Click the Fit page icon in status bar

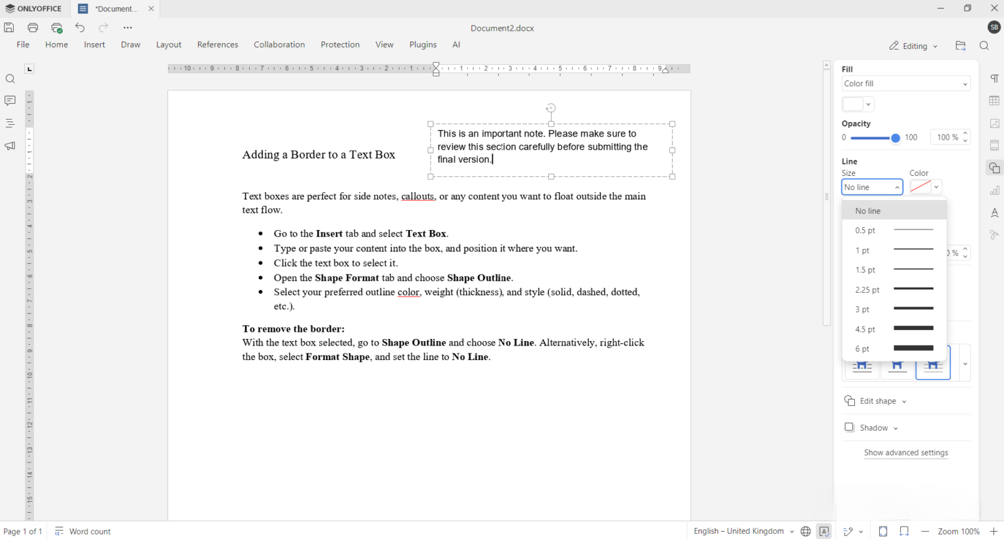tap(883, 531)
